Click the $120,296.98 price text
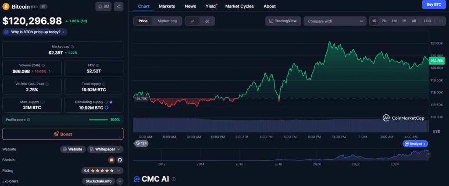The image size is (449, 186). pos(32,21)
